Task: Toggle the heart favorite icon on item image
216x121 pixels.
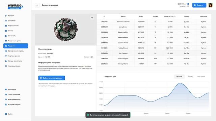Action: point(92,18)
